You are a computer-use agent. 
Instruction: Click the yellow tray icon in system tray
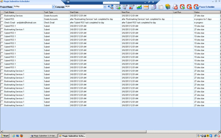point(208,136)
